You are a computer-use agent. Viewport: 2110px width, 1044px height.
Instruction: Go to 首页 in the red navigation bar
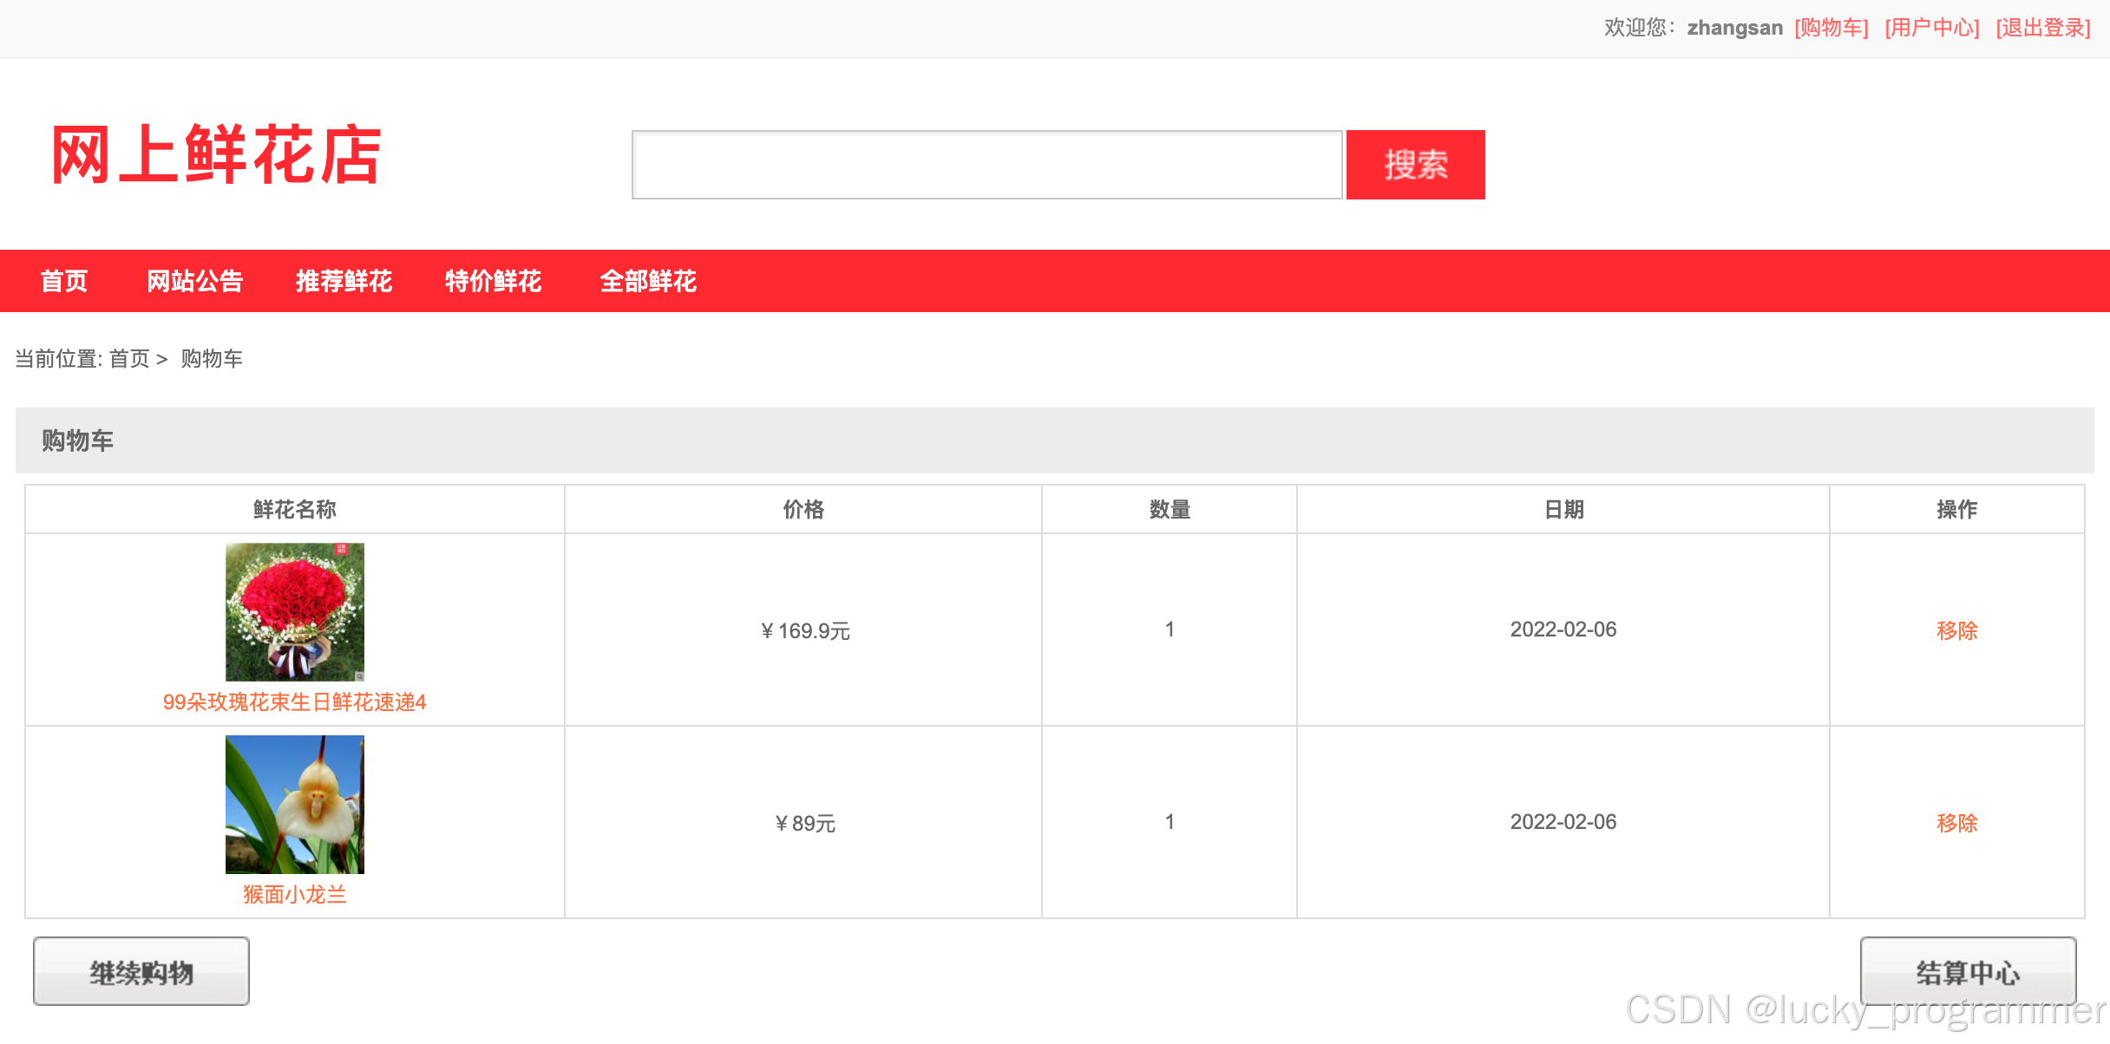(64, 281)
